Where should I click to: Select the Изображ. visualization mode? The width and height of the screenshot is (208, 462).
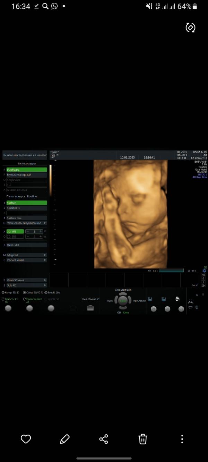pyautogui.click(x=27, y=170)
